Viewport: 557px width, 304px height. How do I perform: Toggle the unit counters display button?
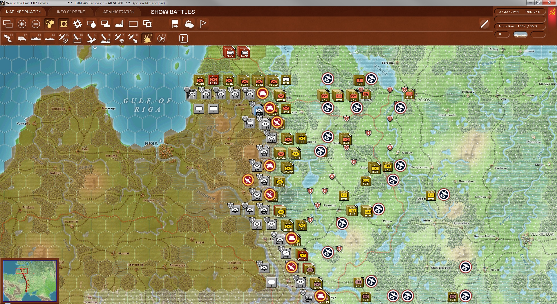tap(64, 24)
